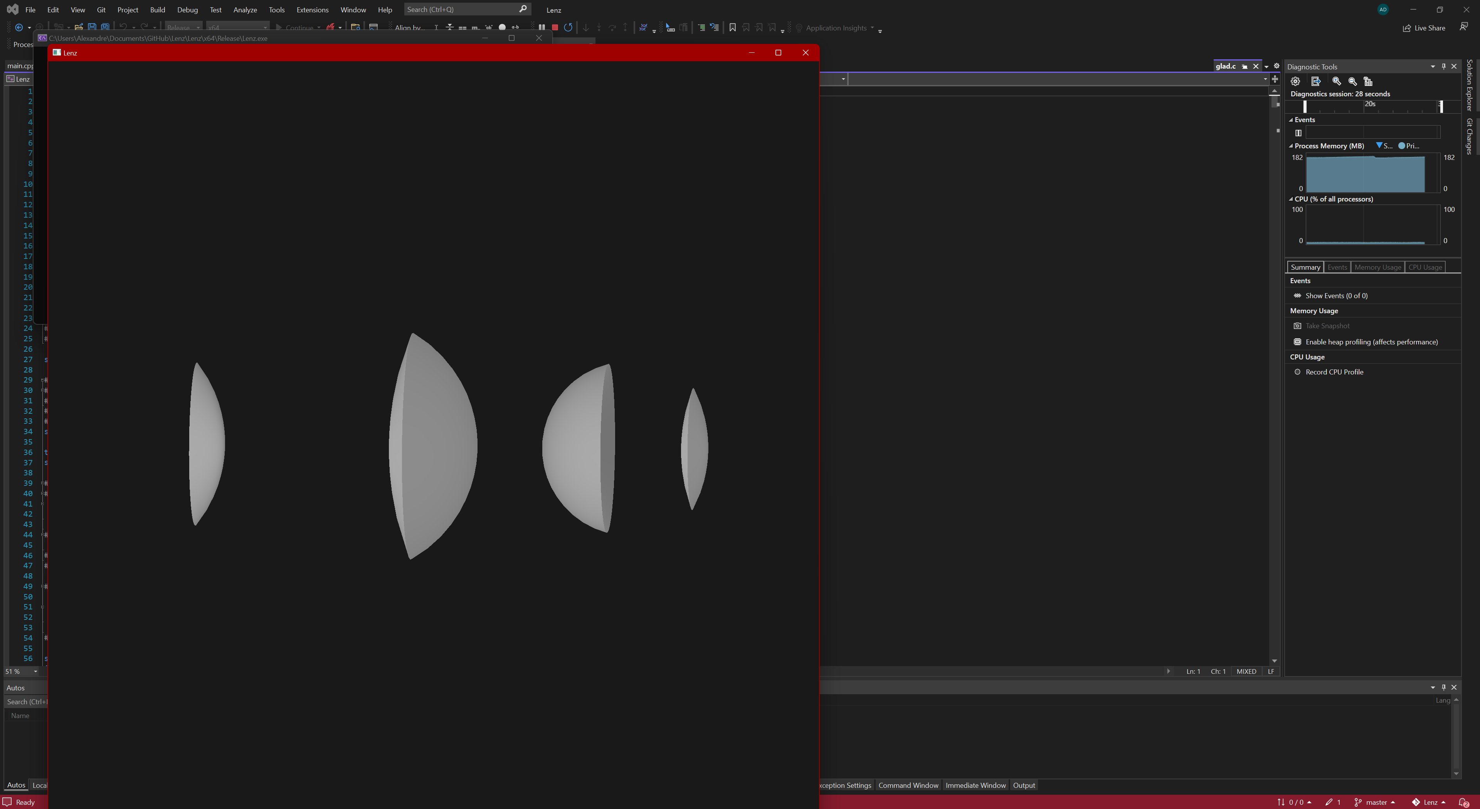Viewport: 1480px width, 809px height.
Task: Toggle the Events pause indicator
Action: click(1298, 133)
